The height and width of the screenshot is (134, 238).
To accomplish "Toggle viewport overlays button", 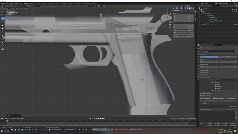I will pyautogui.click(x=181, y=8).
